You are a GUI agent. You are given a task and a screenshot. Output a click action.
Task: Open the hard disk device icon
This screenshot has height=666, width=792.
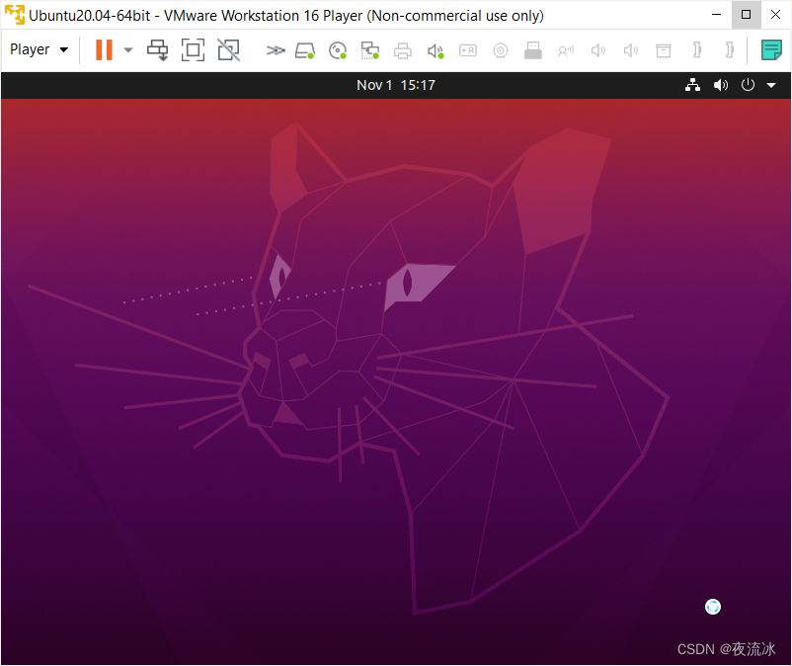click(x=305, y=50)
